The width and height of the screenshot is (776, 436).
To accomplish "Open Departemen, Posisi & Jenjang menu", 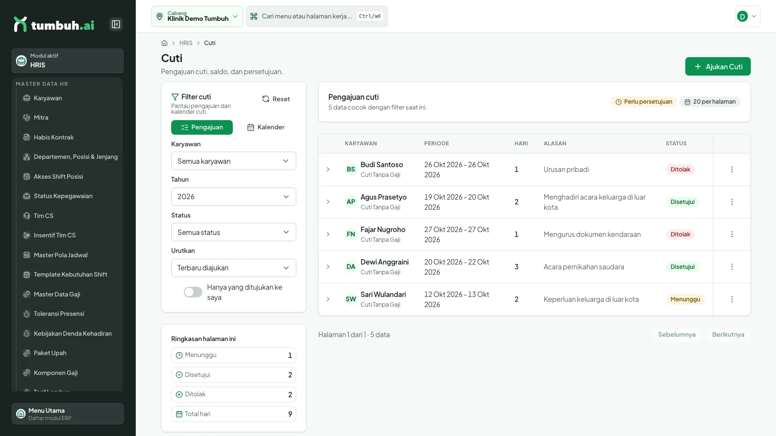I will click(71, 157).
